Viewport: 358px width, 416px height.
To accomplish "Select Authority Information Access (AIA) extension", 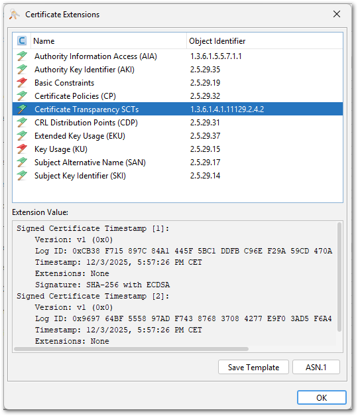I will point(95,56).
